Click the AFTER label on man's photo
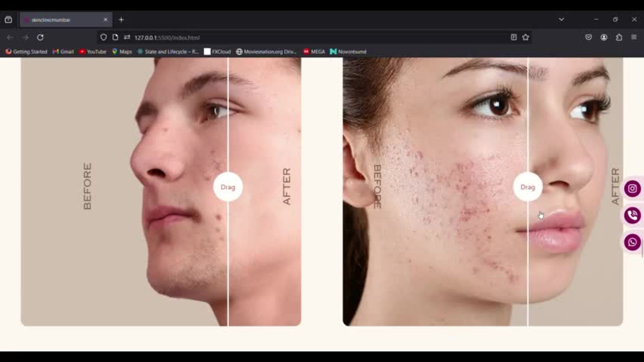Screen dimensions: 644x362 click(287, 186)
